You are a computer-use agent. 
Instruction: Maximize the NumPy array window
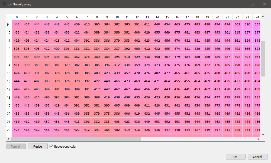(x=252, y=4)
